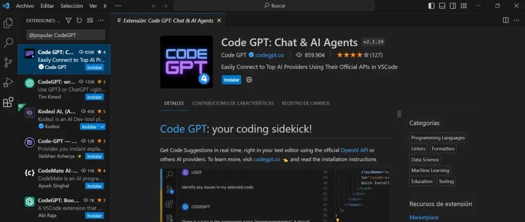This screenshot has height=222, width=525.
Task: Click the Linters category tag
Action: 418,148
